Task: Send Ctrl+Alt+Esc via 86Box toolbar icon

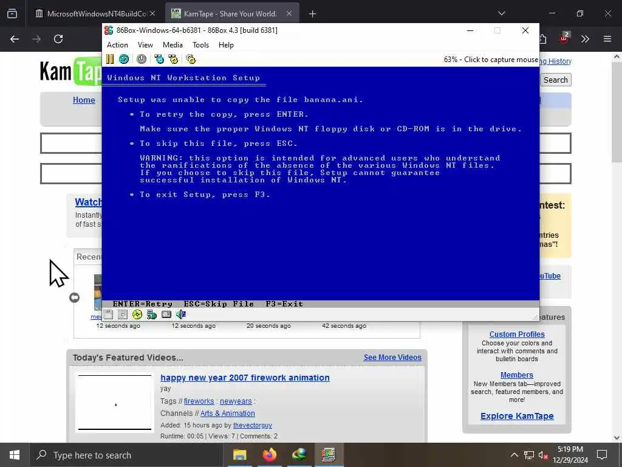Action: (173, 59)
